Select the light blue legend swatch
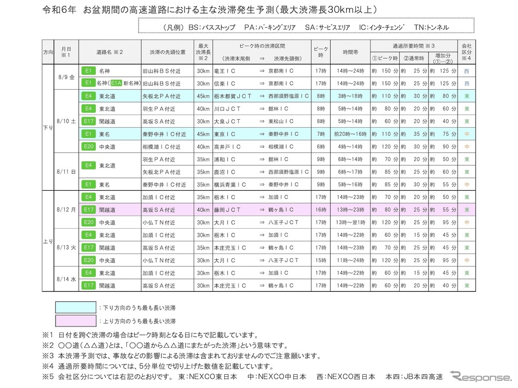 coord(75,308)
